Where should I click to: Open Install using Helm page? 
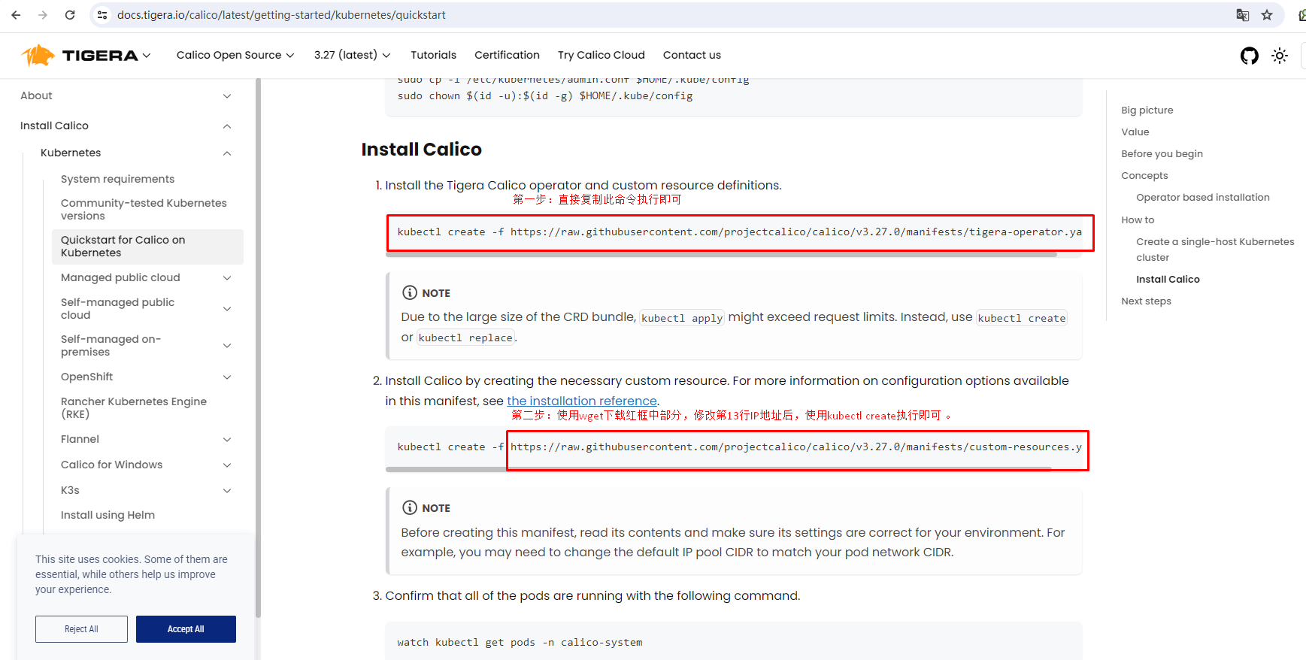click(x=108, y=515)
